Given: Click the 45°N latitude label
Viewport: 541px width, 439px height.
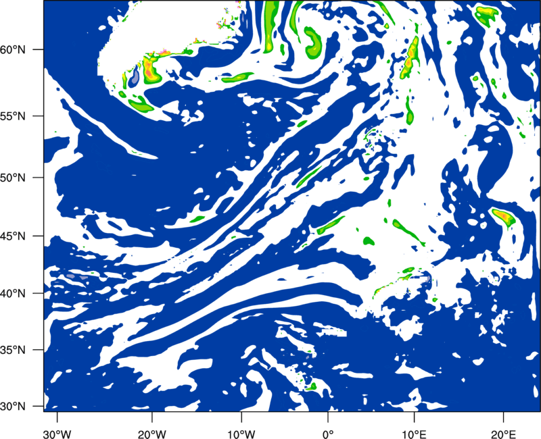Looking at the screenshot, I should click(x=13, y=236).
